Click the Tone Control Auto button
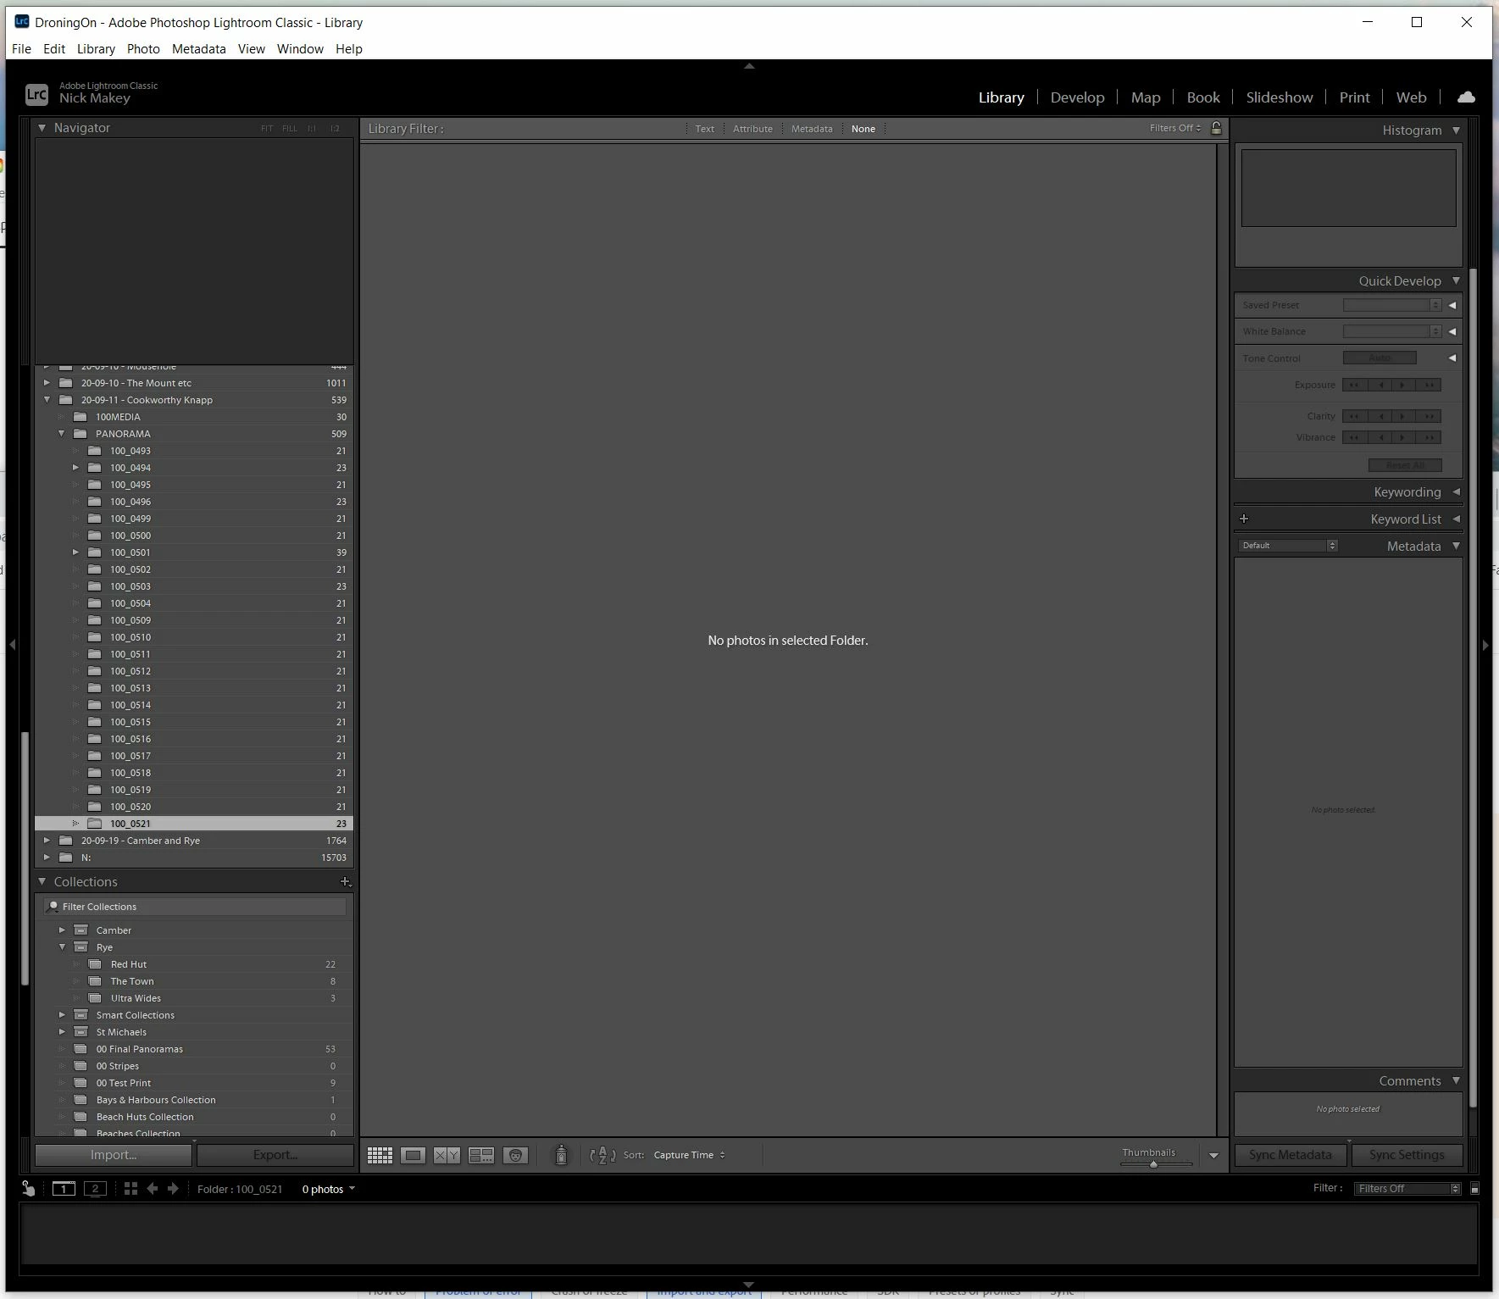The width and height of the screenshot is (1499, 1299). (1380, 358)
